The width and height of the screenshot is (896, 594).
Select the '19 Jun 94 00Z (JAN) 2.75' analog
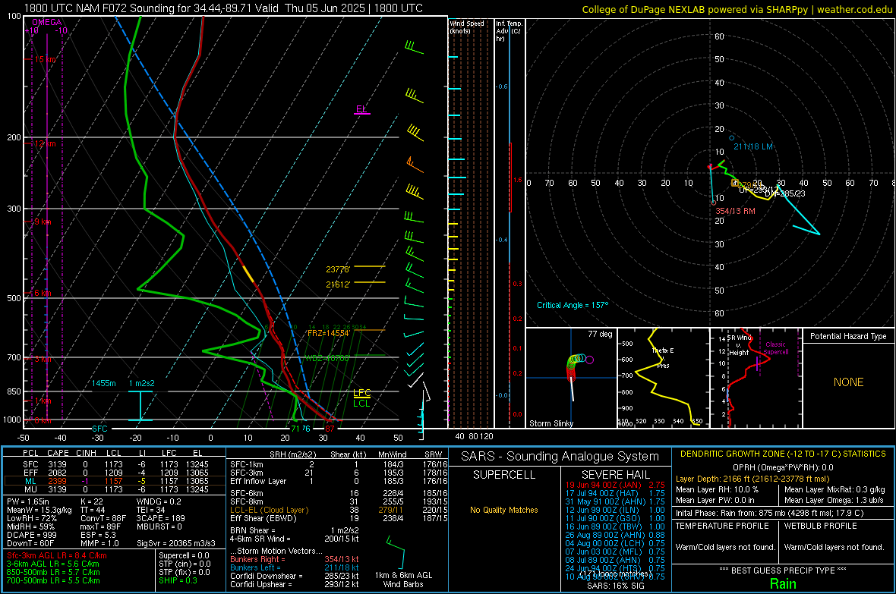615,485
